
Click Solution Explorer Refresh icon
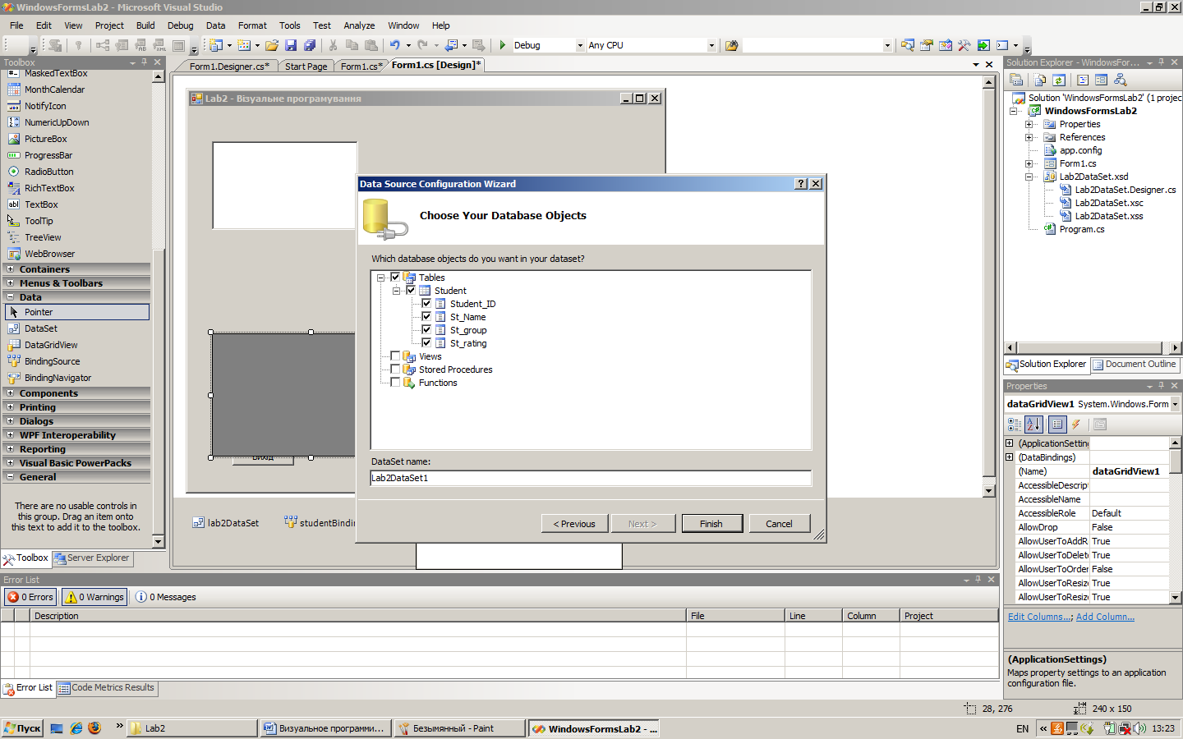1059,80
